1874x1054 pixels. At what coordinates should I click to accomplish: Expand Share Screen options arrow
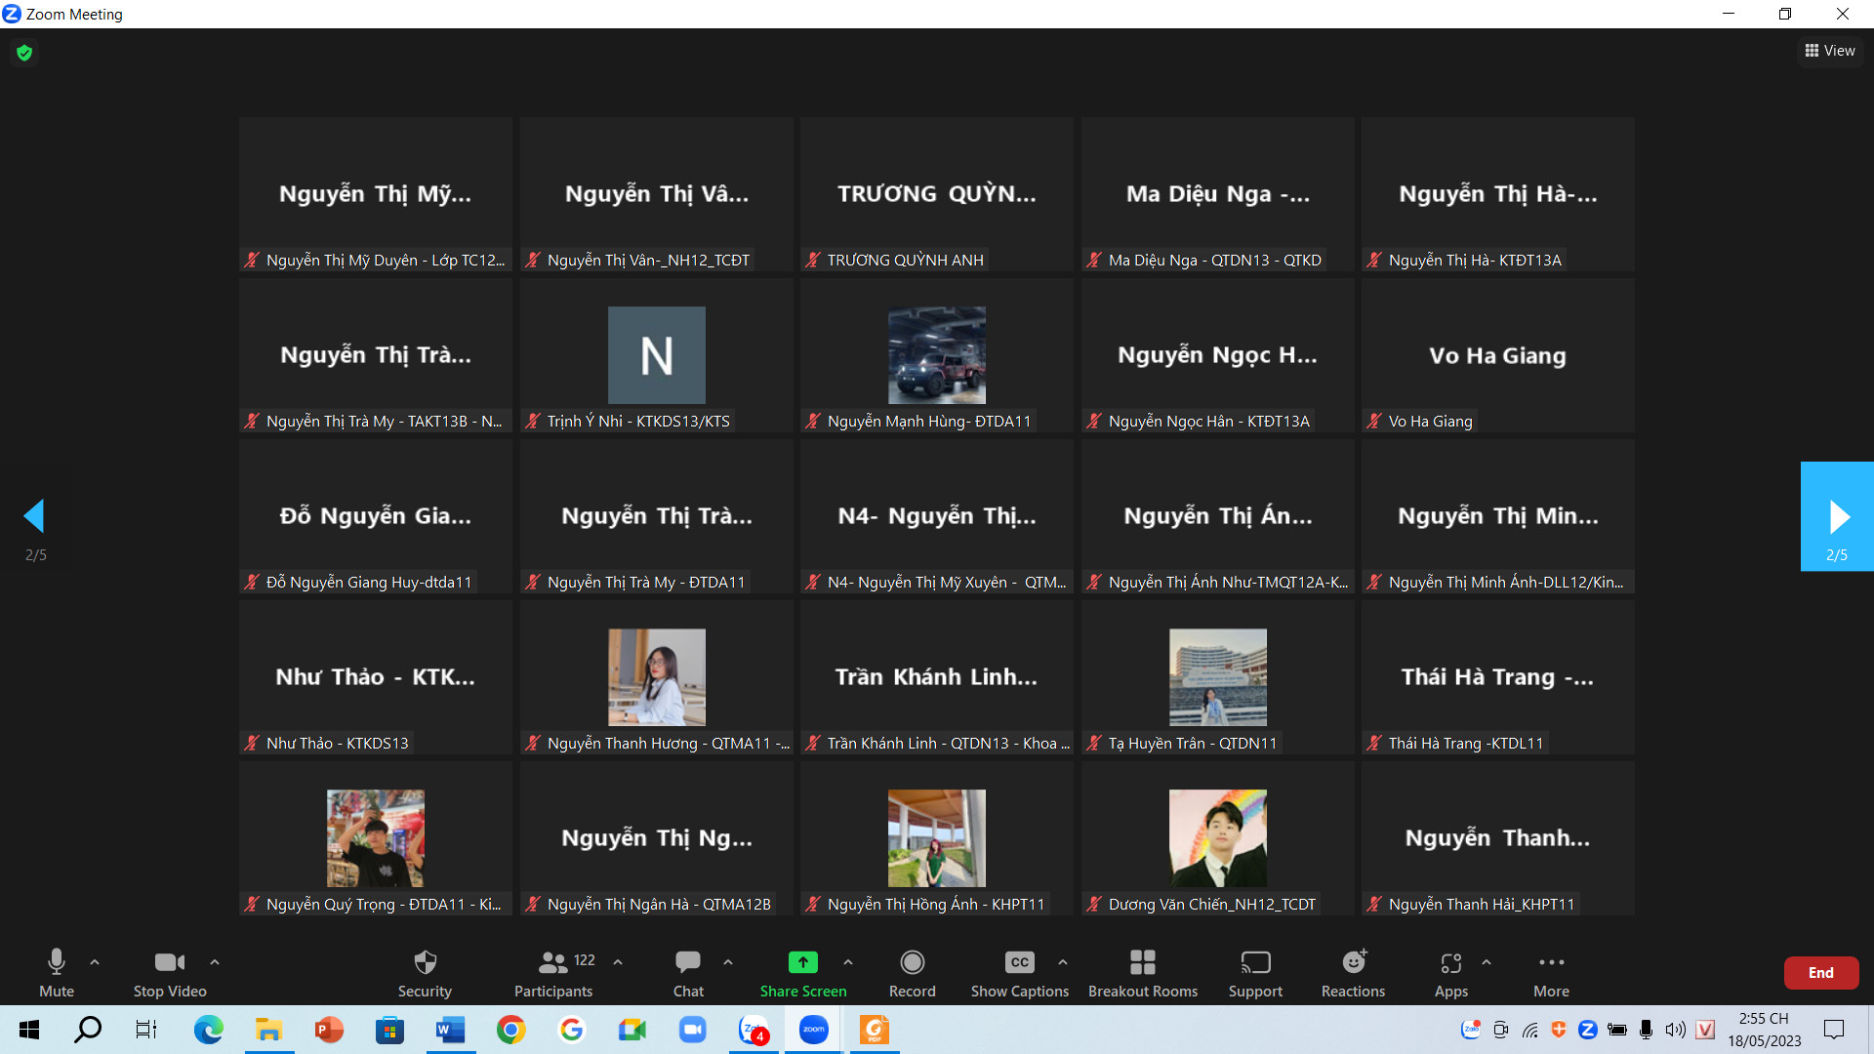tap(848, 962)
